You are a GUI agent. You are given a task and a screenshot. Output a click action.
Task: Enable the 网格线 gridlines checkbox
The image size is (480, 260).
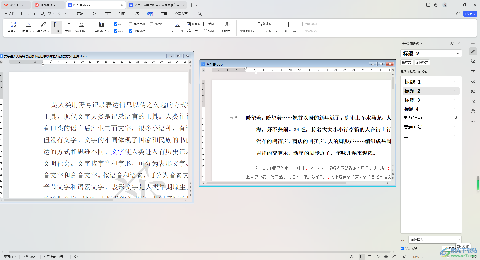(152, 24)
